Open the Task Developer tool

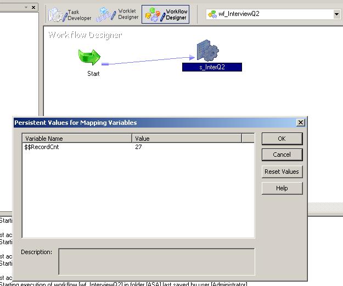click(x=70, y=15)
